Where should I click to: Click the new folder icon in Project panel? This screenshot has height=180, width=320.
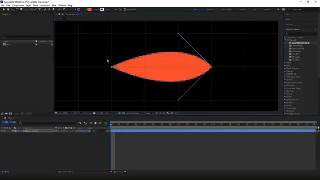[x=6, y=114]
